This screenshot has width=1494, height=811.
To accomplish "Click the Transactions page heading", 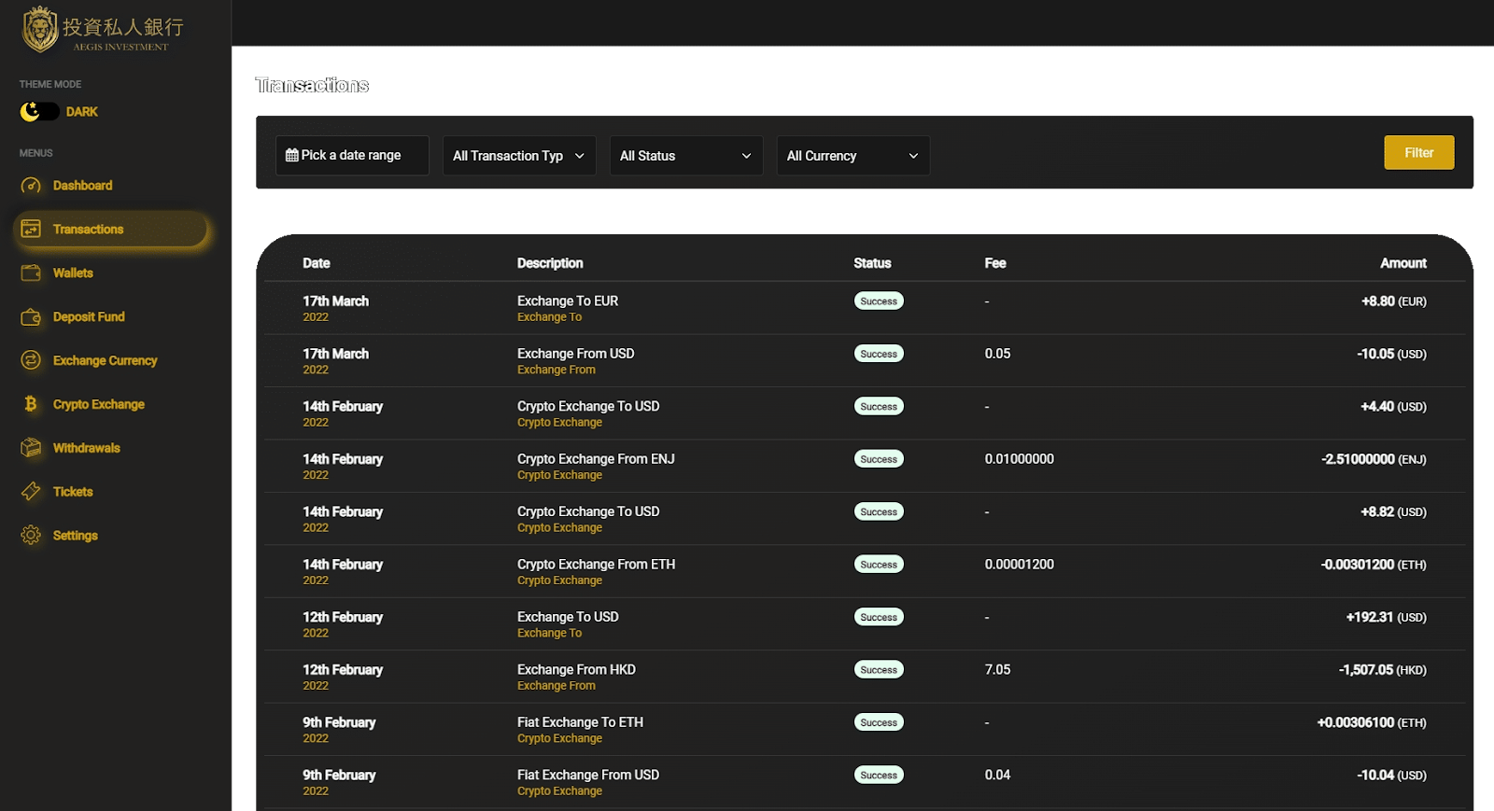I will (312, 86).
